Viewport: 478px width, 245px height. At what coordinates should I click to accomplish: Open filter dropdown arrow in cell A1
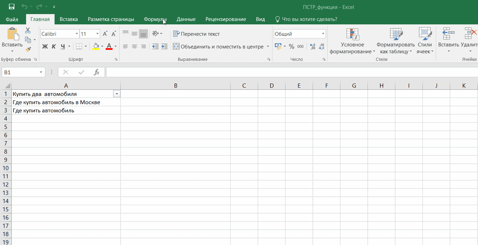point(117,94)
